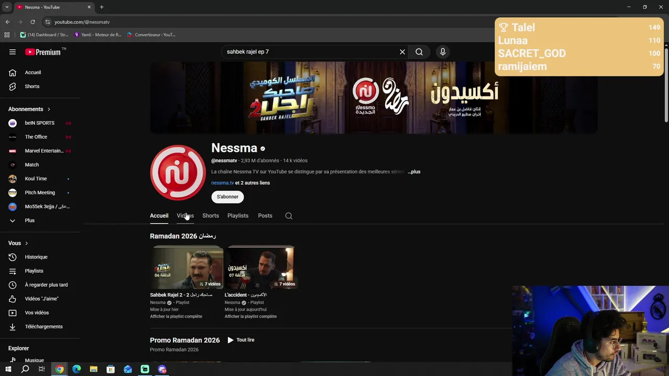Open Sahbek Rajel 2 playlist title

pyautogui.click(x=181, y=295)
